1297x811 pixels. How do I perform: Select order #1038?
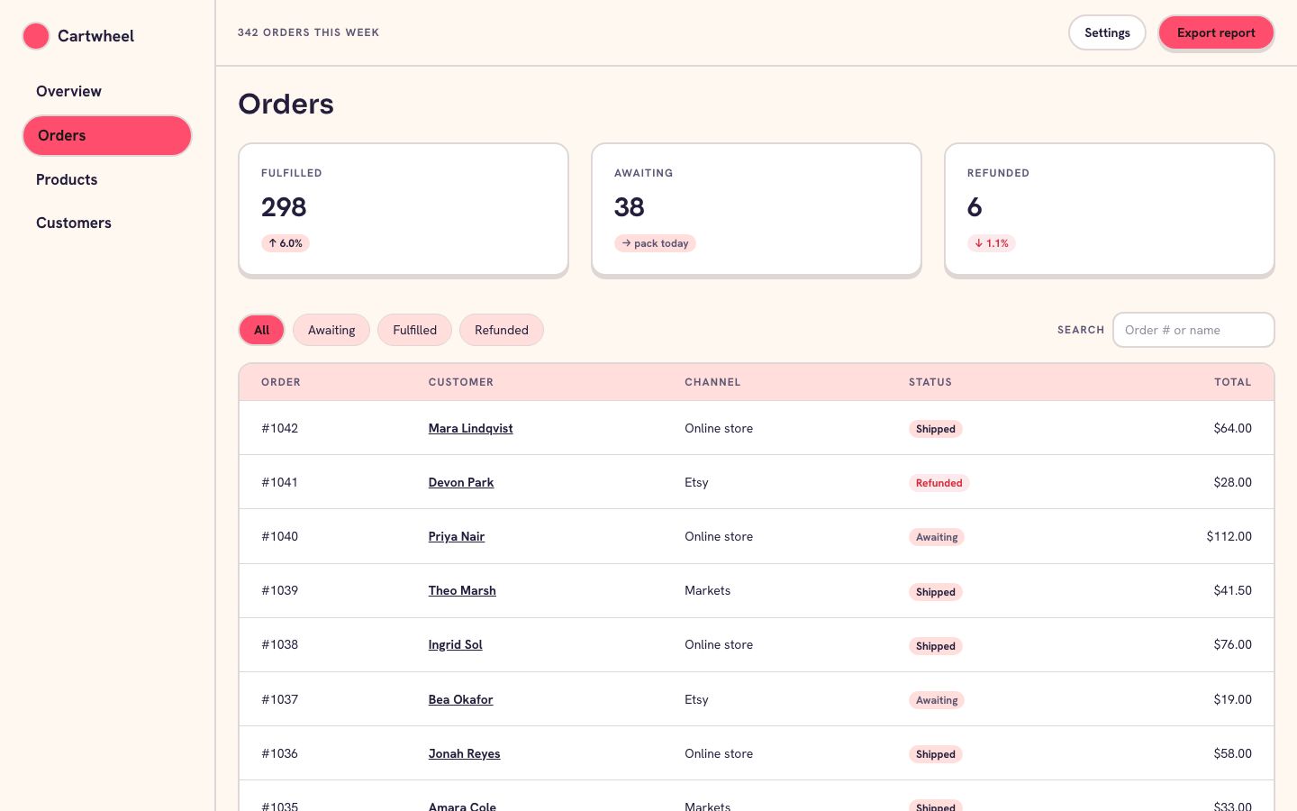pos(279,644)
